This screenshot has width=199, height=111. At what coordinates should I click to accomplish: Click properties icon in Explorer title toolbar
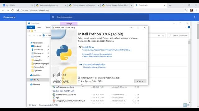29,31
